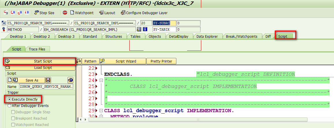This screenshot has height=128, width=334.
Task: Check Watchpoint Reached checkbox
Action: coord(13,125)
